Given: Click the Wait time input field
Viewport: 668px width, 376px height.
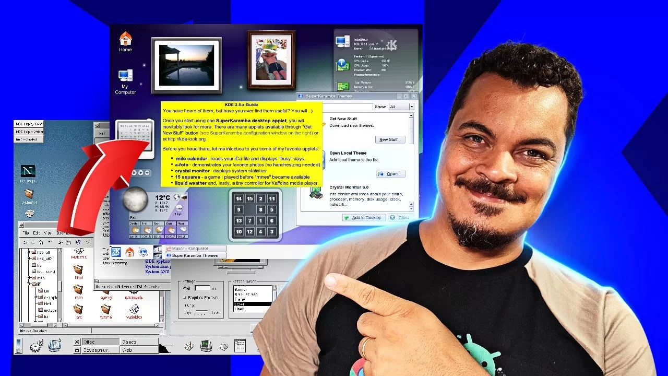Looking at the screenshot, I should [x=201, y=288].
